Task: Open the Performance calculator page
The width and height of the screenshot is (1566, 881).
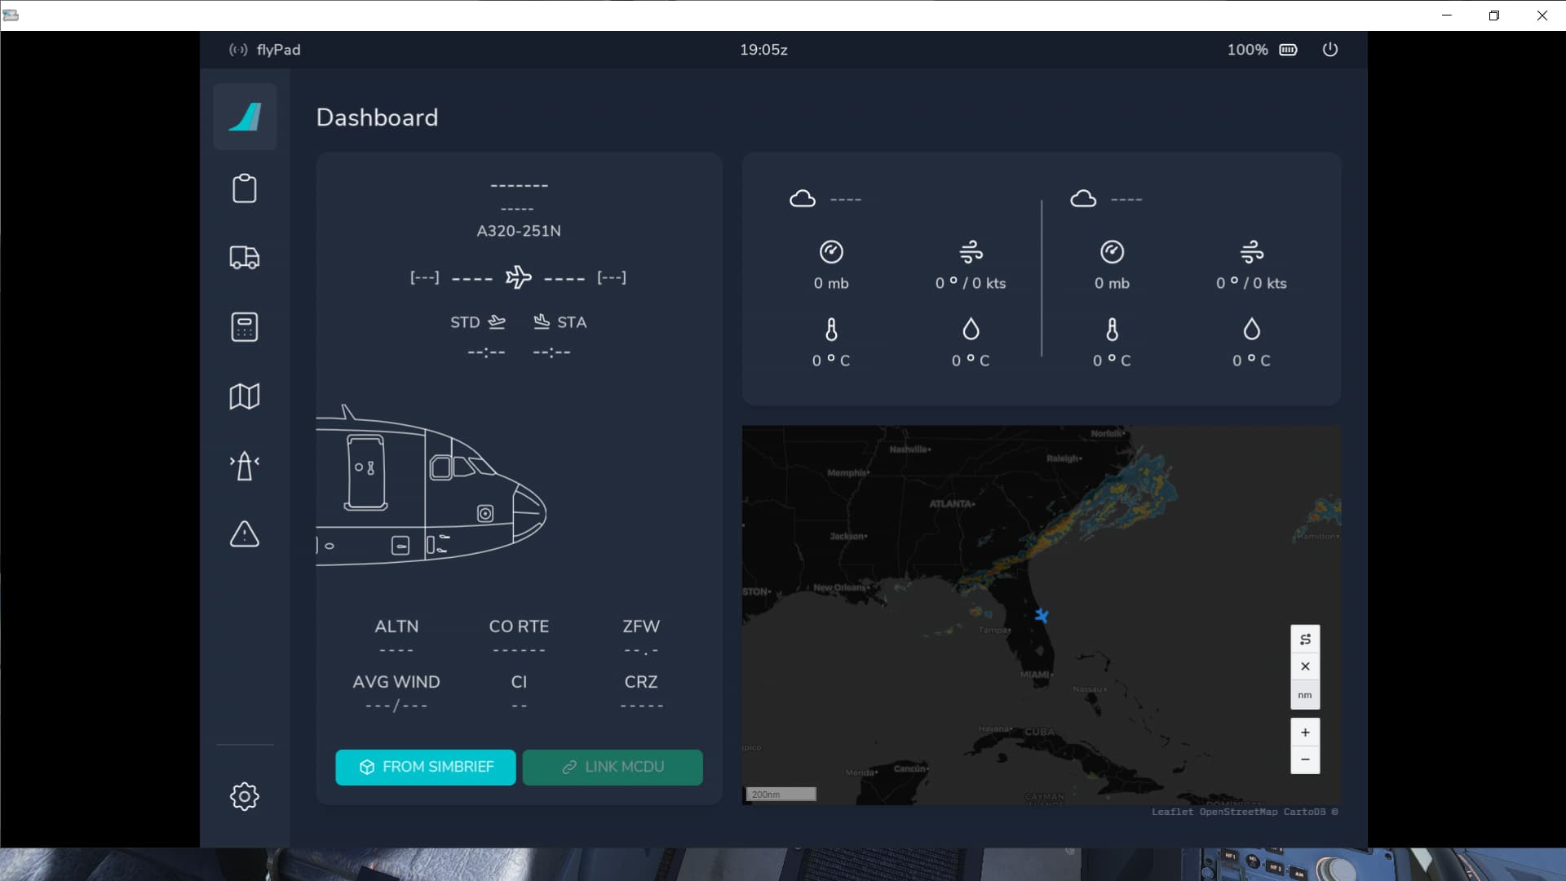Action: (245, 327)
